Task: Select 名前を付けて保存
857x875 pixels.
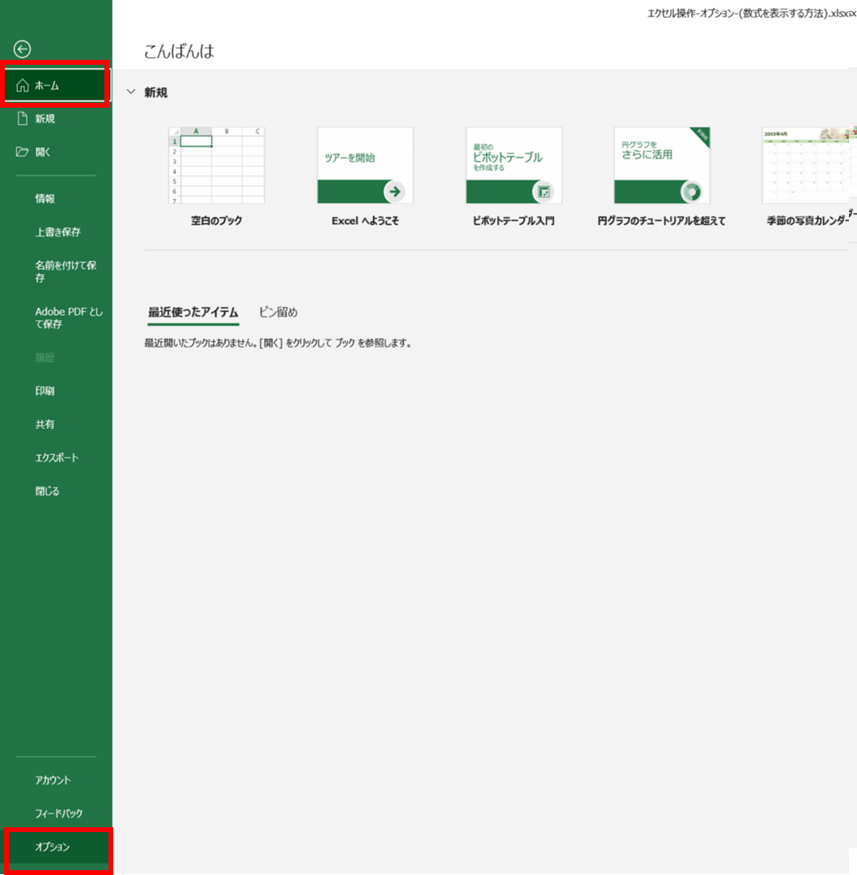Action: click(x=66, y=271)
